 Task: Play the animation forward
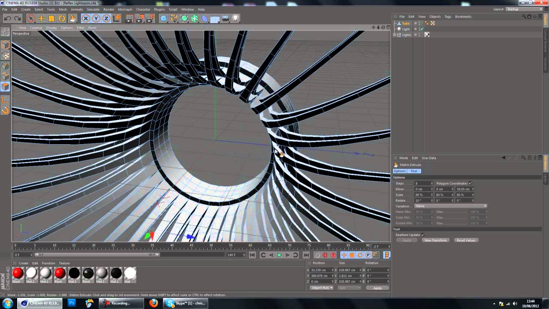pyautogui.click(x=279, y=255)
